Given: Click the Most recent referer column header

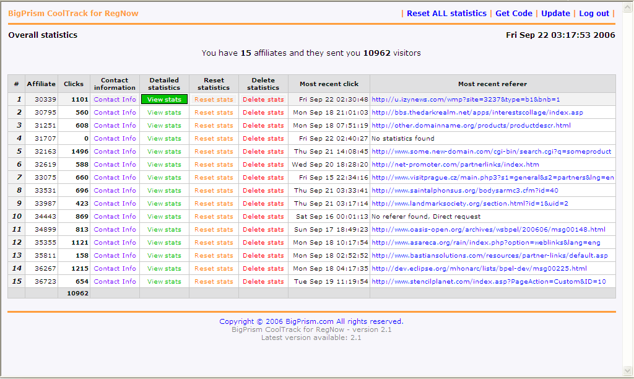Looking at the screenshot, I should point(492,84).
